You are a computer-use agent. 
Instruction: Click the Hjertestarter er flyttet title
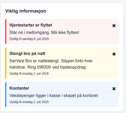tap(31, 25)
